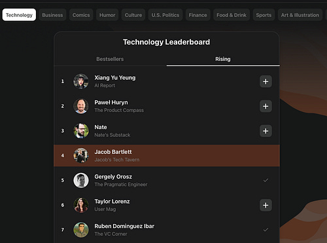Click the name Paweł Huryn

pyautogui.click(x=111, y=102)
